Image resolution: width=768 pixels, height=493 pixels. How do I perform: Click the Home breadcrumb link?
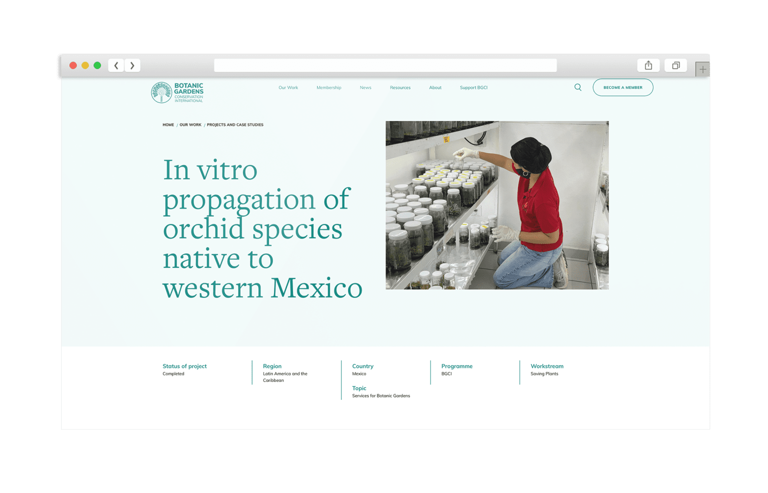click(168, 125)
